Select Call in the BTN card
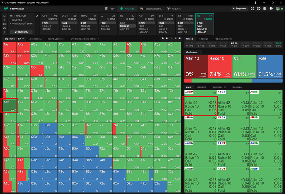285x194 pixels. 161,26
